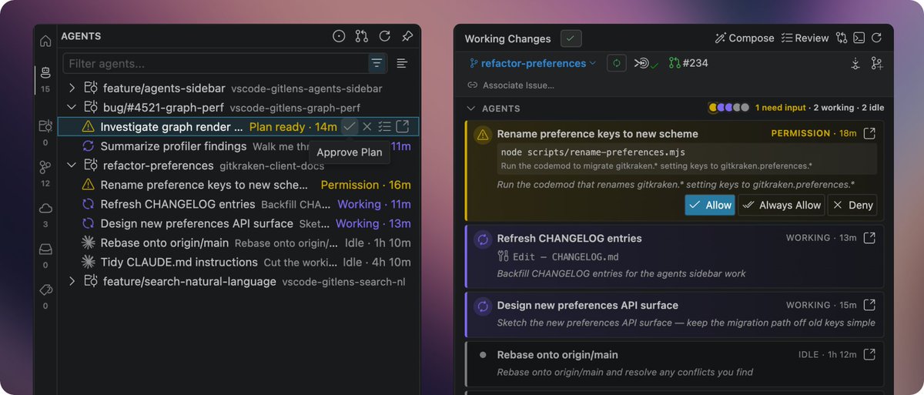This screenshot has height=395, width=924.
Task: Open Rebase onto origin/main card in new window
Action: click(869, 354)
